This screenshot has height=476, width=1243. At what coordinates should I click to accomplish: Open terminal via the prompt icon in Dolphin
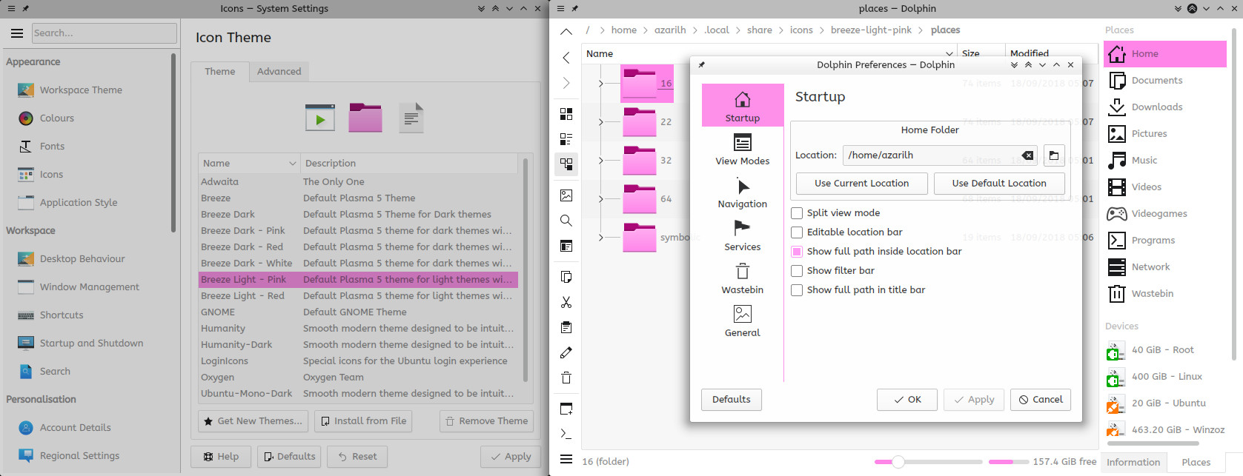click(566, 434)
